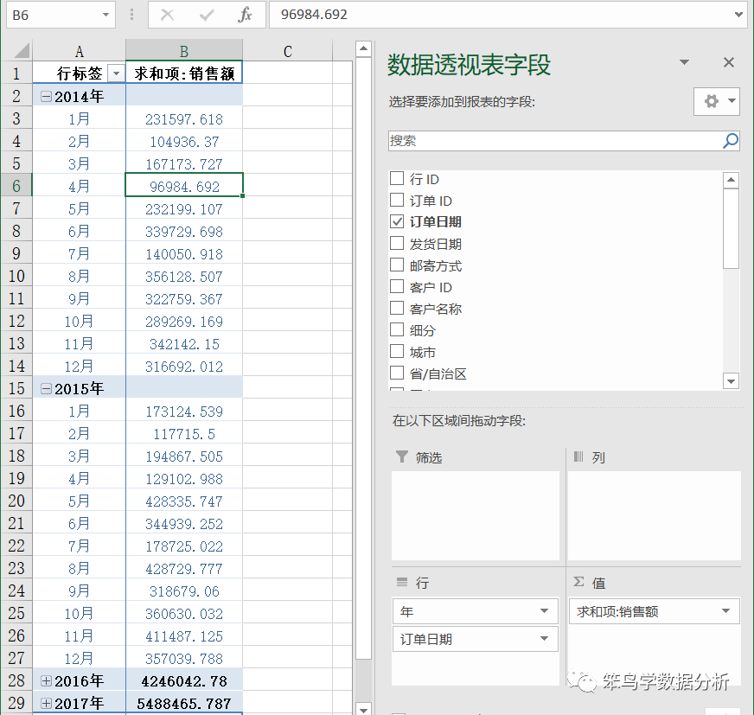
Task: Close the 数据透视表字段 pane
Action: point(729,62)
